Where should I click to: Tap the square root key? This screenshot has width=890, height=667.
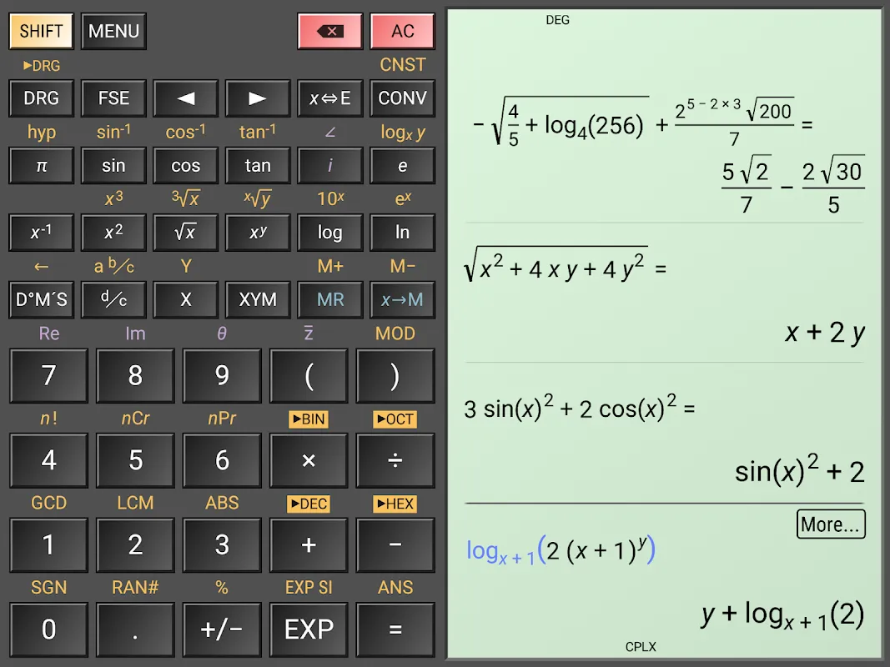[x=185, y=233]
